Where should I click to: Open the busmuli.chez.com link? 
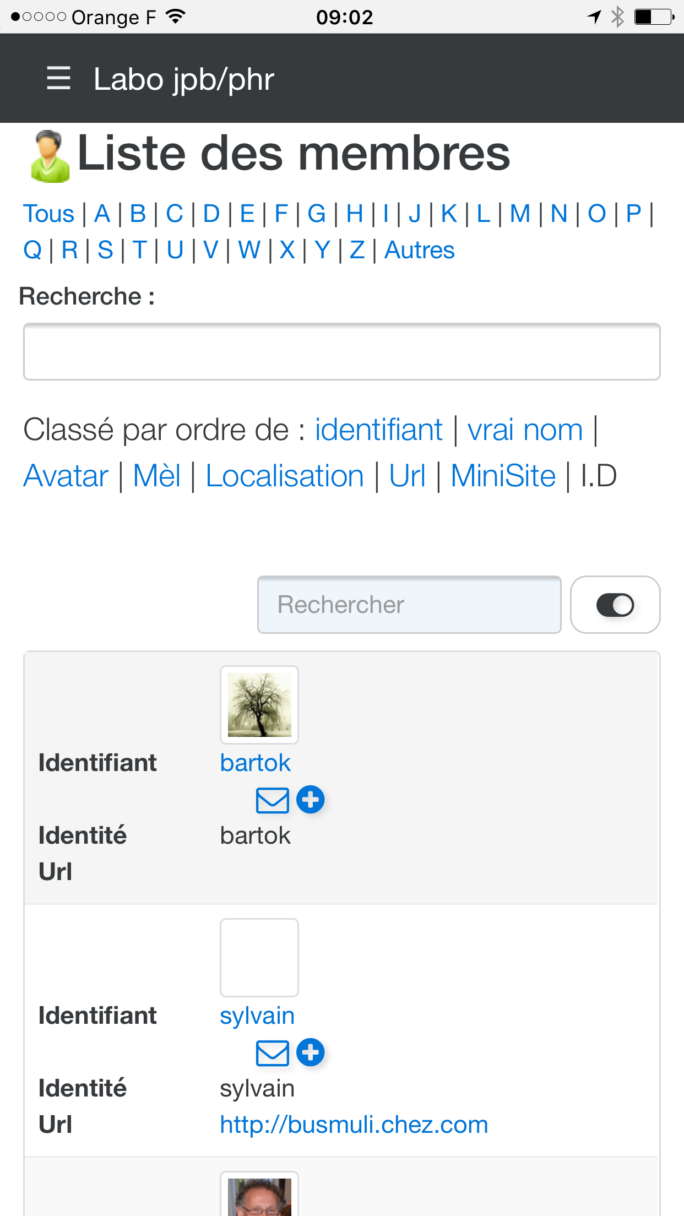pos(354,1125)
